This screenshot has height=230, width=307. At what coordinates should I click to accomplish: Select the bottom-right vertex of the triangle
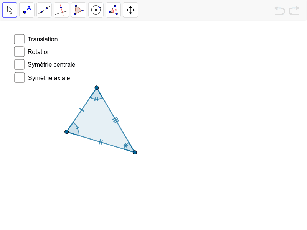(135, 152)
